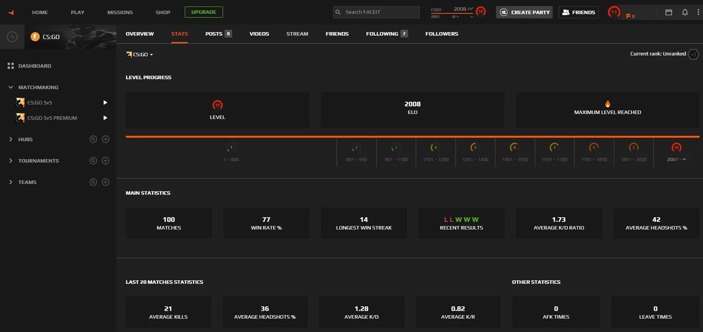Search teams with magnifier icon
Screen dimensions: 703x332
(x=93, y=182)
